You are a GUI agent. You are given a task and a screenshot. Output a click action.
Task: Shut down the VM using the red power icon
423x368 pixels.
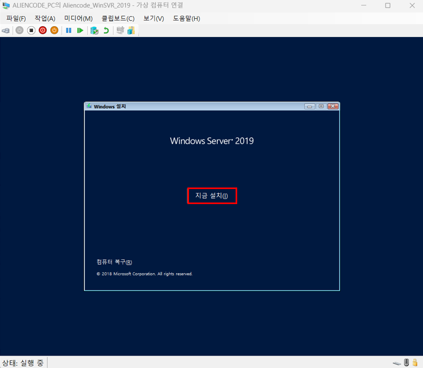[x=43, y=30]
